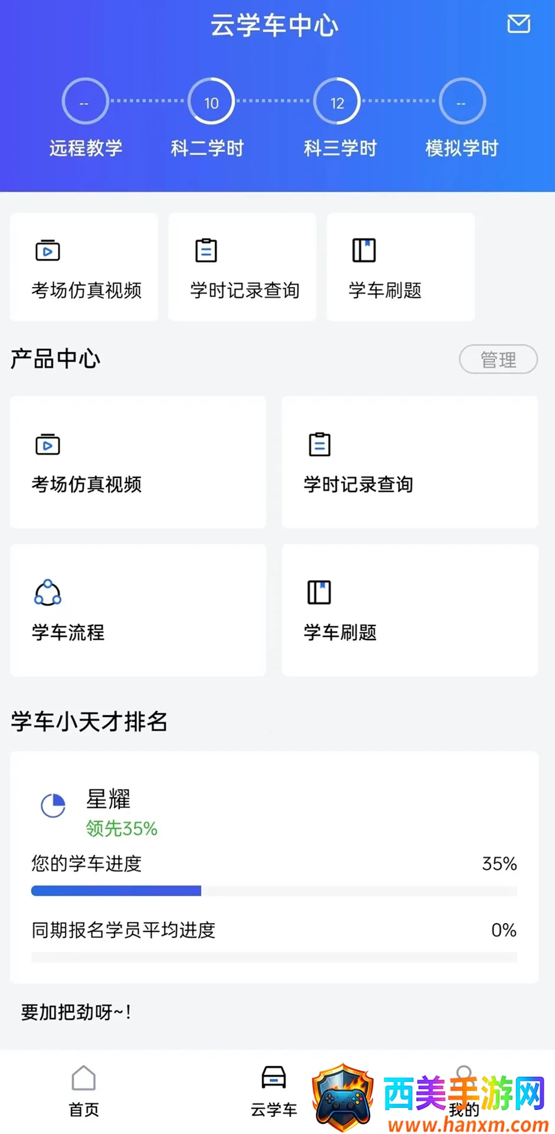Open 学时记录查询 card in 产品中心
555x1134 pixels.
tap(410, 462)
